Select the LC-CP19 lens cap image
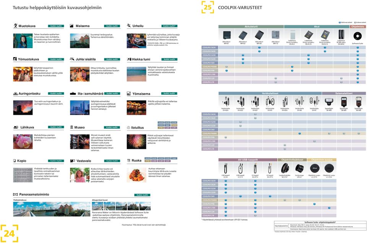The height and width of the screenshot is (243, 367). tap(314, 168)
